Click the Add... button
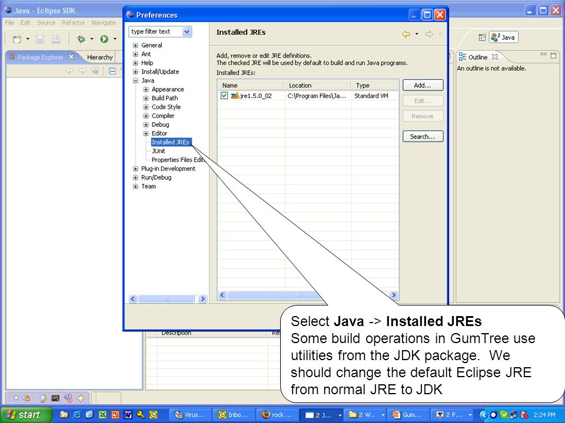 click(423, 85)
